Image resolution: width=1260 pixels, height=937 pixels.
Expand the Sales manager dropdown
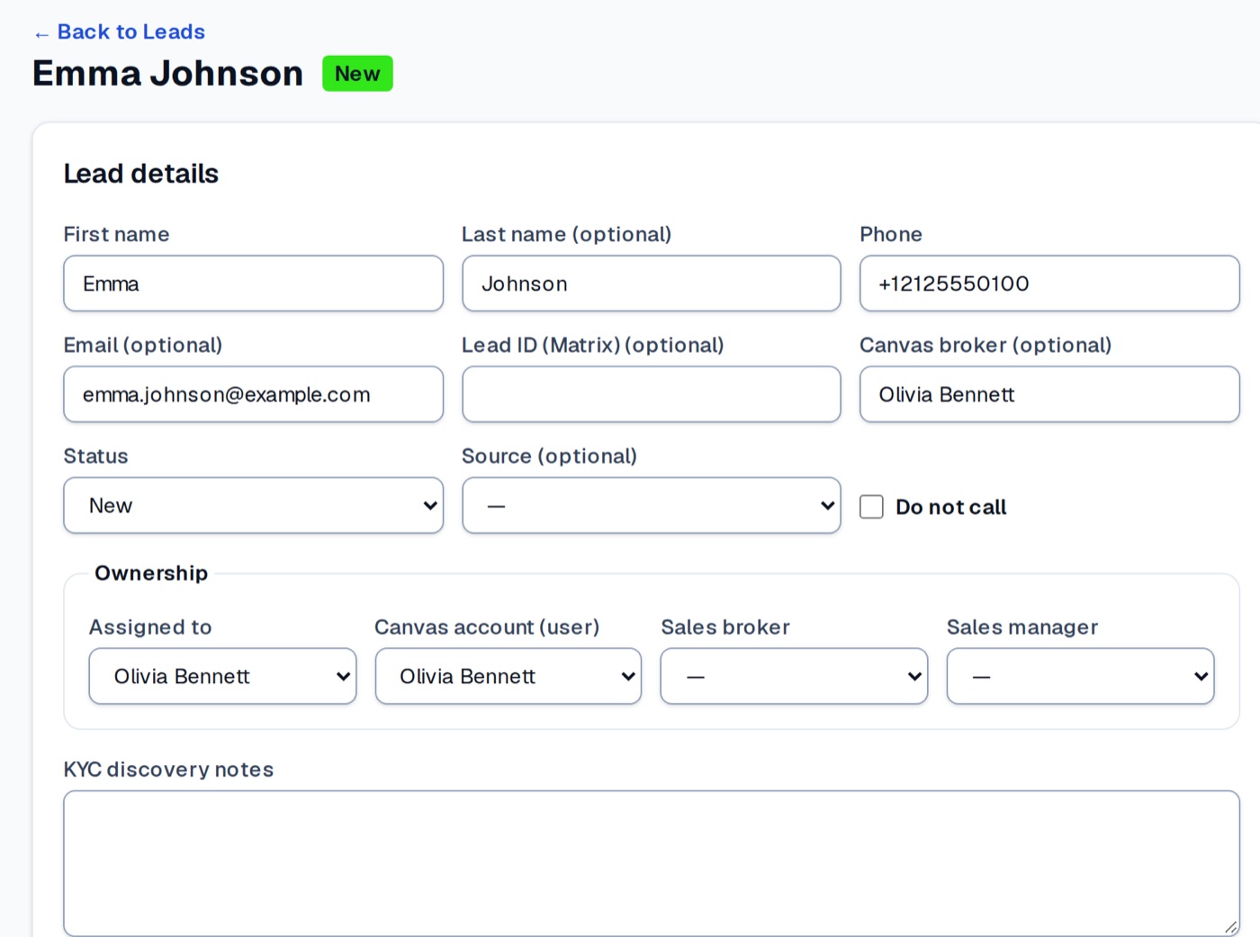click(x=1080, y=676)
